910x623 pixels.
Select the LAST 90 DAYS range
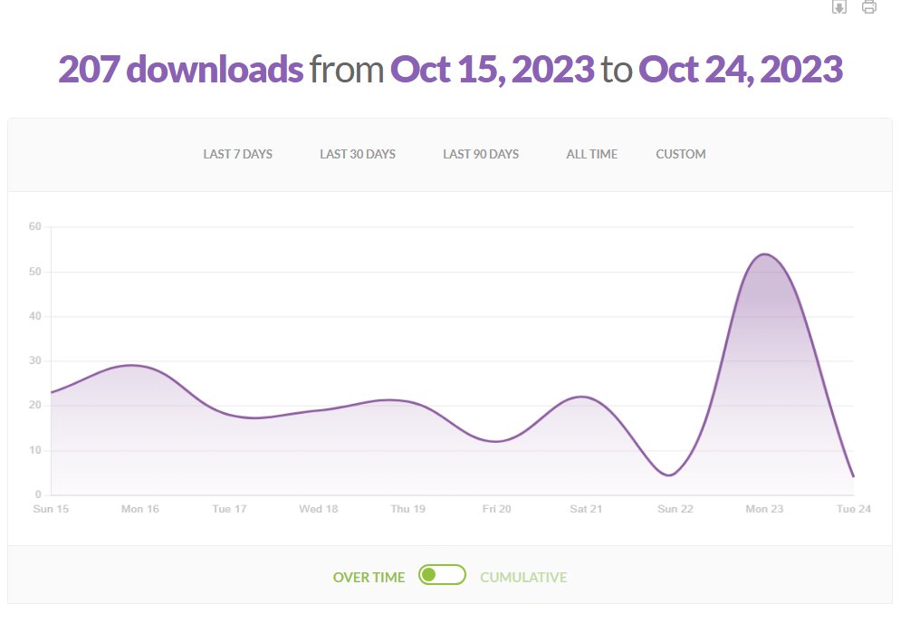point(481,155)
